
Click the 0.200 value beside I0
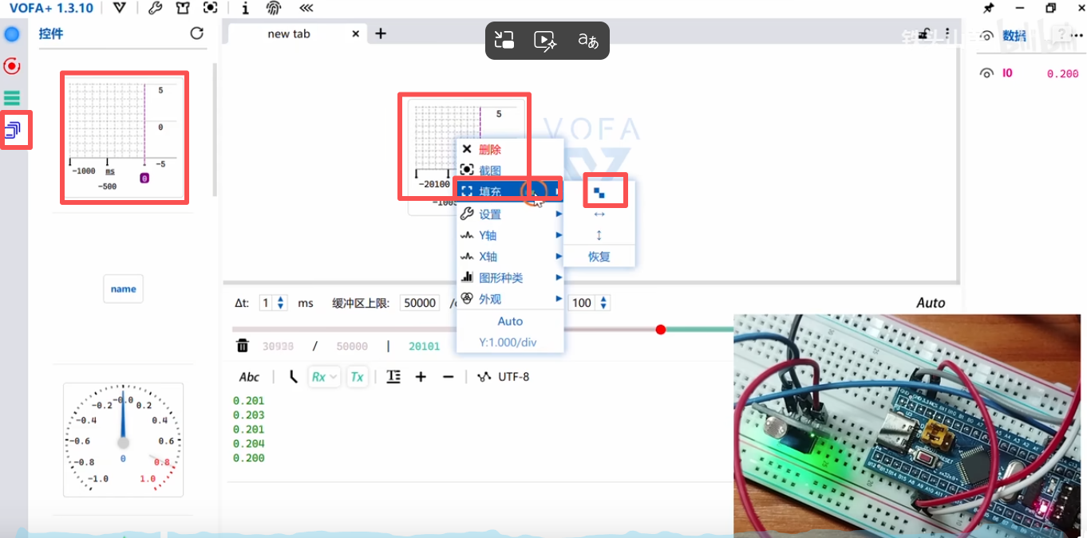[x=1062, y=73]
